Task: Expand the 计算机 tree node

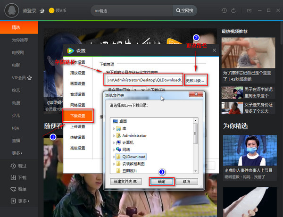Action: (x=114, y=142)
